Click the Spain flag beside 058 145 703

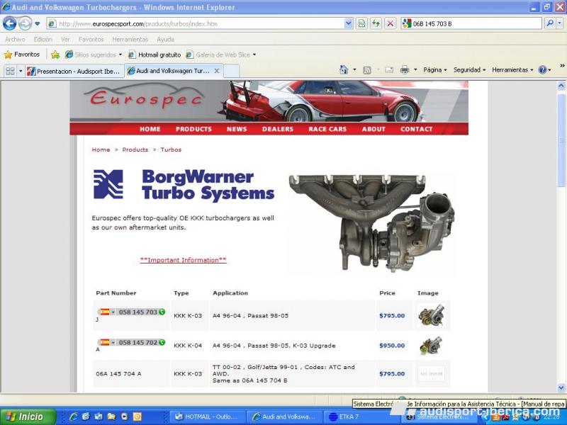point(105,312)
